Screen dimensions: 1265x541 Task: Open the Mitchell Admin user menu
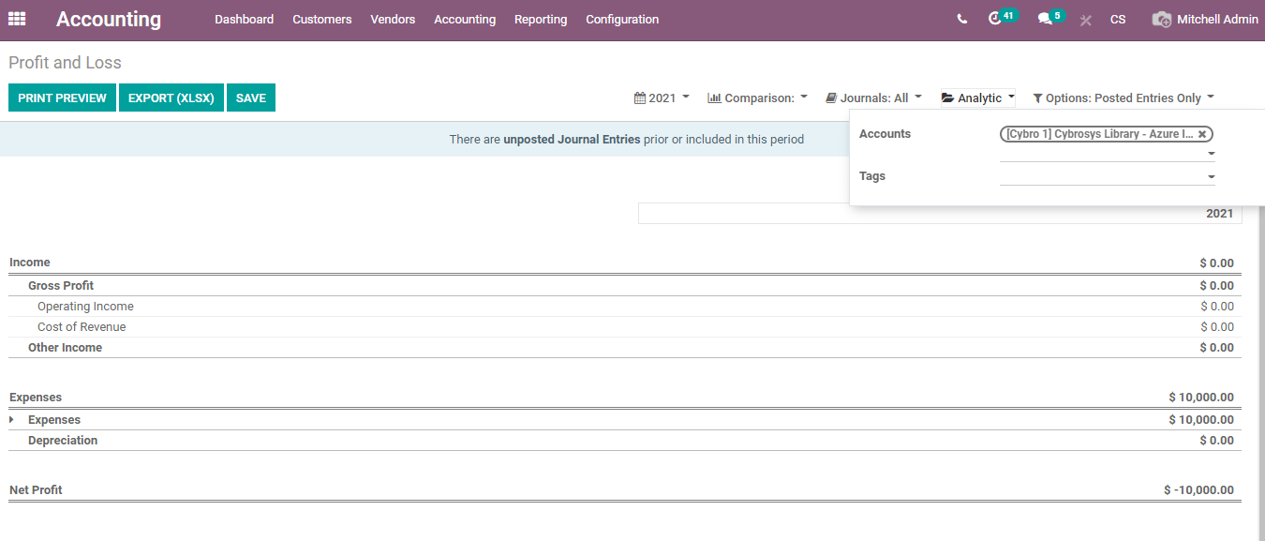click(x=1205, y=19)
